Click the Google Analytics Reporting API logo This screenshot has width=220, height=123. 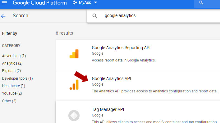74,54
